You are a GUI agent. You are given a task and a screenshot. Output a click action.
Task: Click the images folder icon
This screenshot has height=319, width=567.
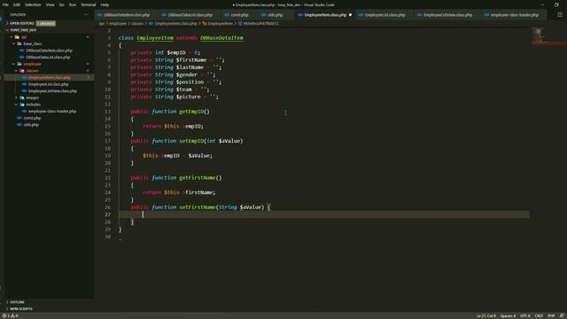point(22,97)
